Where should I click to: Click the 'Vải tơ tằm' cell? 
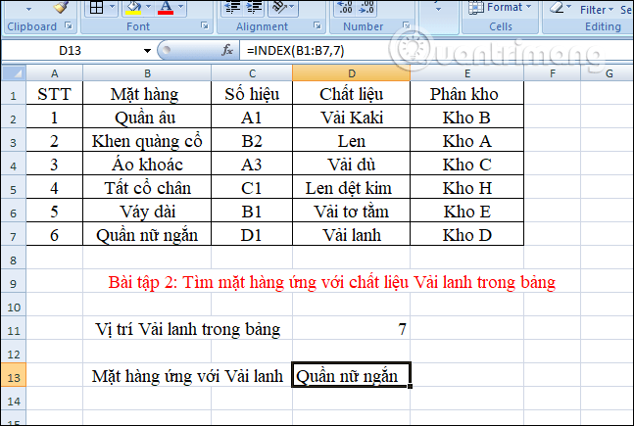[x=352, y=211]
